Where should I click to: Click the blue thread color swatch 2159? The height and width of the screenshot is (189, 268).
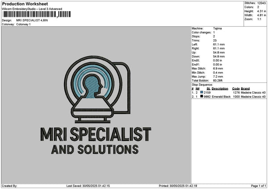pyautogui.click(x=202, y=92)
